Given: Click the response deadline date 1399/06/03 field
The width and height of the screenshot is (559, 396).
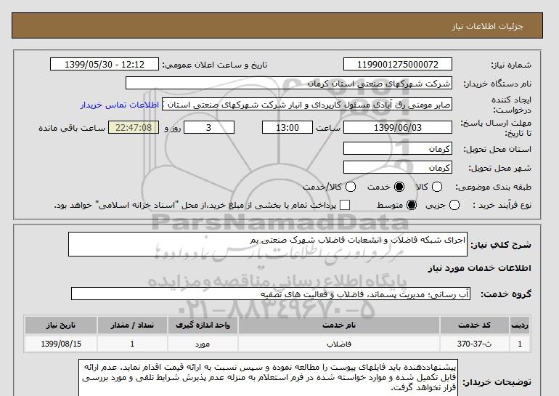Looking at the screenshot, I should pos(398,127).
